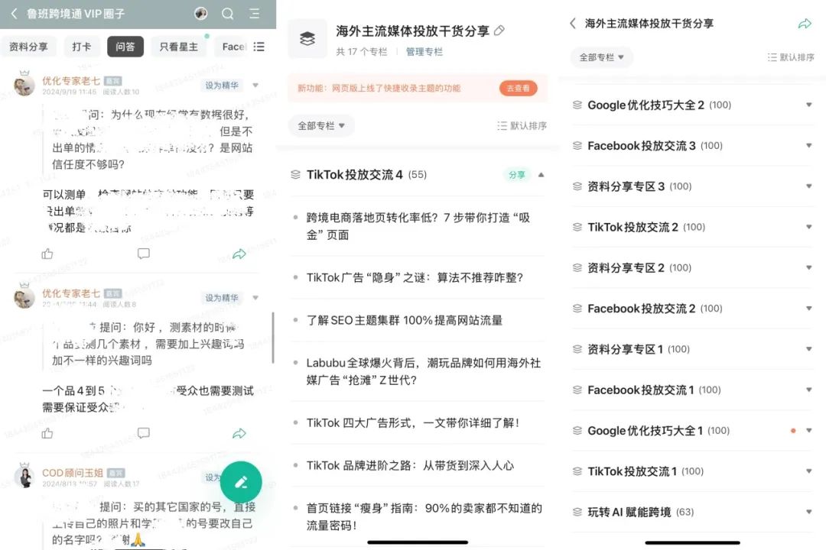
Task: Expand the Google 优化技巧大全 1 column
Action: click(808, 431)
